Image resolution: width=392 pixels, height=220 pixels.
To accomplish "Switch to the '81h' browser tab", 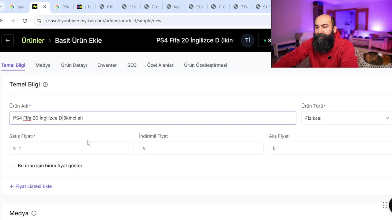I will (x=106, y=7).
